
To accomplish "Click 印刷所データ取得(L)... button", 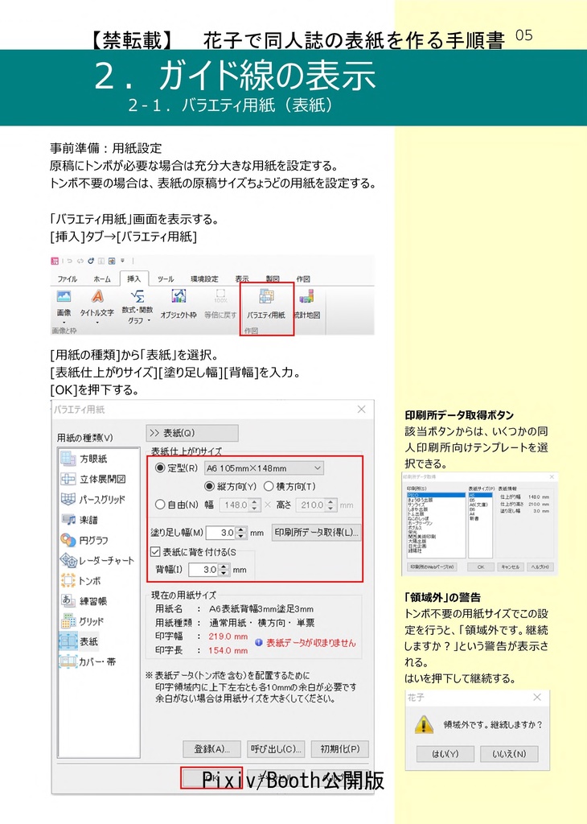I will click(317, 533).
